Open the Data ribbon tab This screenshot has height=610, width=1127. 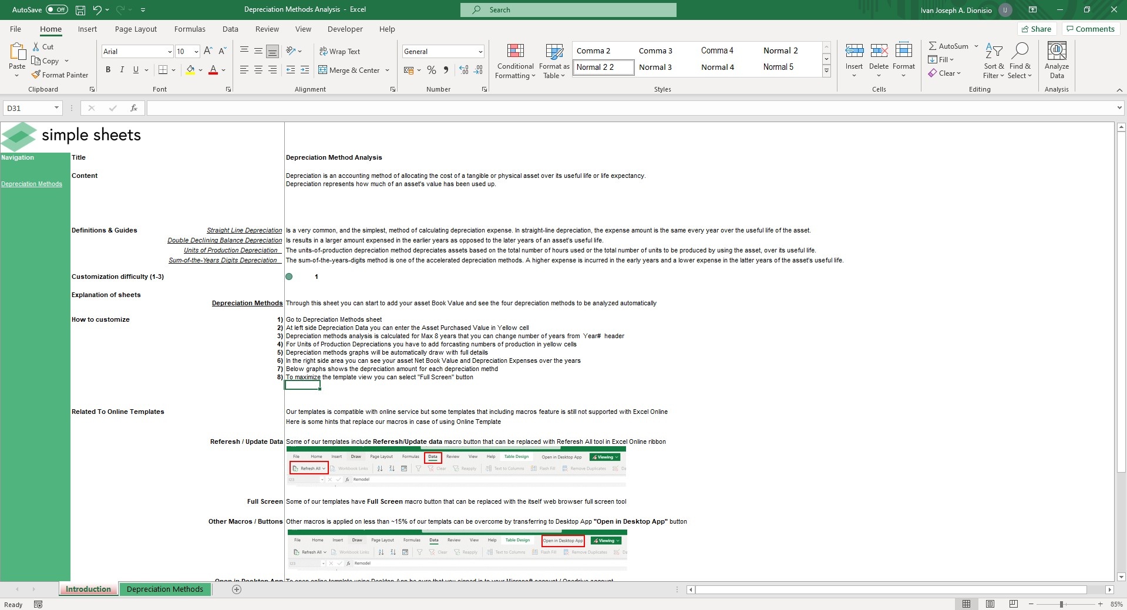click(x=230, y=29)
